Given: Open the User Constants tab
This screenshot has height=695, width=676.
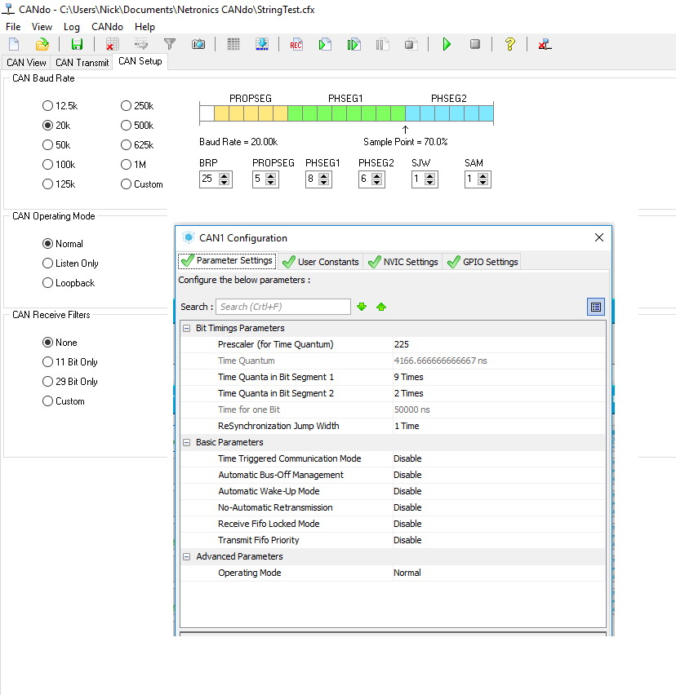Looking at the screenshot, I should (x=321, y=262).
